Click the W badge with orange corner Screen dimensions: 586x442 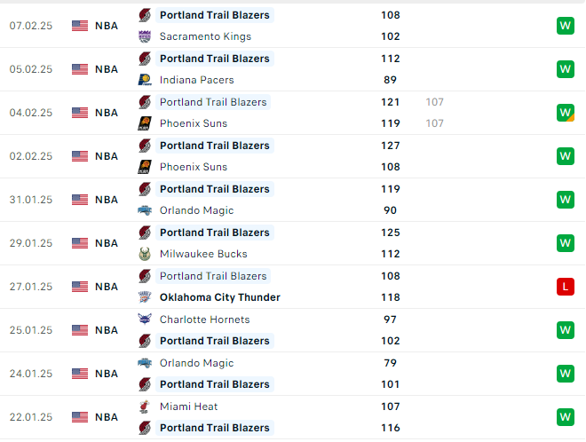point(565,113)
